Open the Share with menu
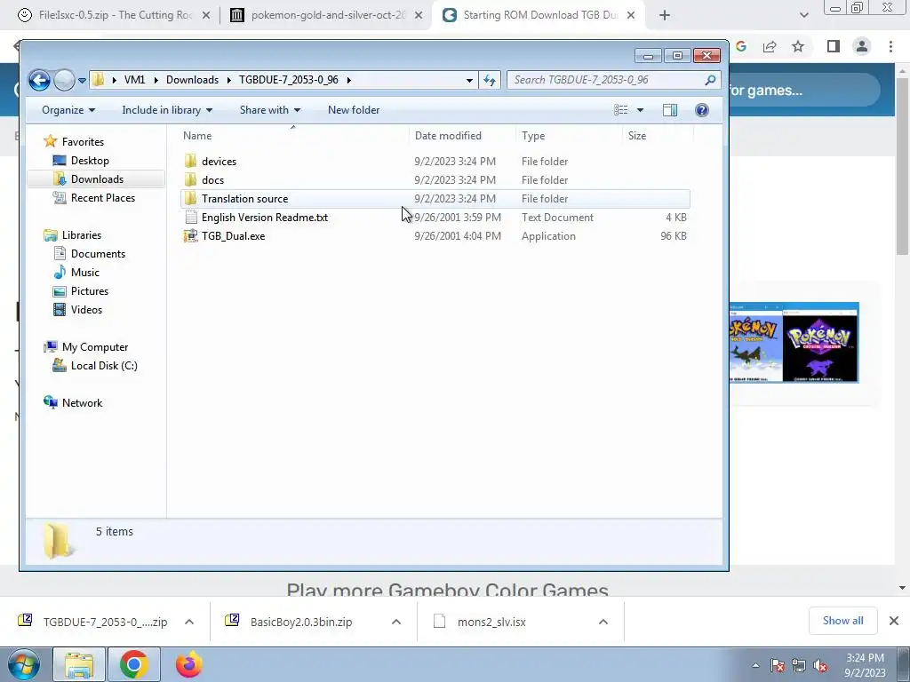The width and height of the screenshot is (910, 682). point(270,110)
